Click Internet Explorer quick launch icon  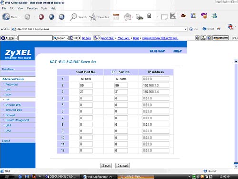click(20, 177)
